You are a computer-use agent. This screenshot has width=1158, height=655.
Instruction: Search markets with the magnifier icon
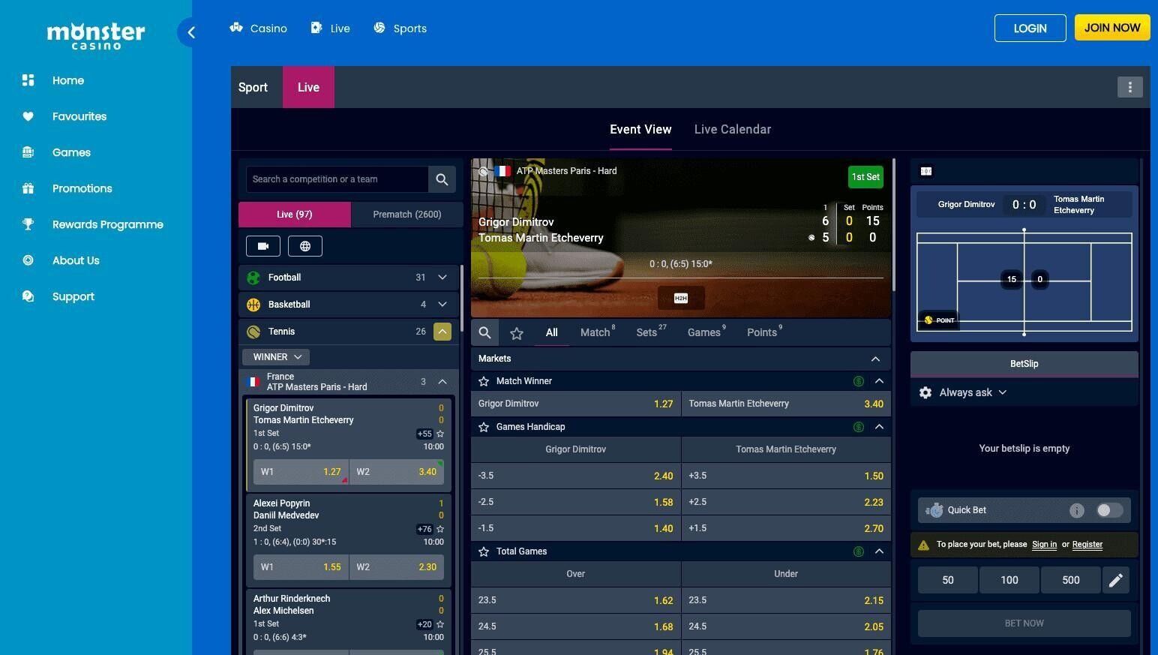485,332
